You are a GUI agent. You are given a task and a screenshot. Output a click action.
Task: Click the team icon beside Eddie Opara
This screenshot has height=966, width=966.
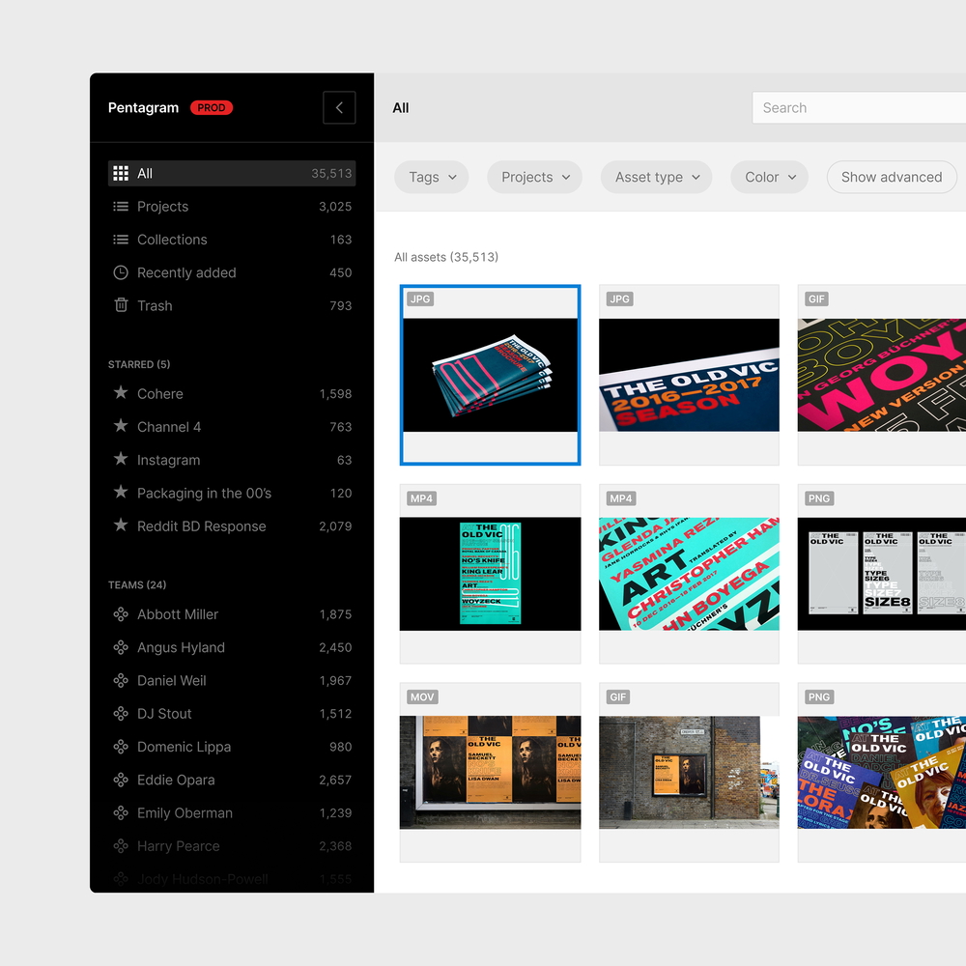[121, 780]
